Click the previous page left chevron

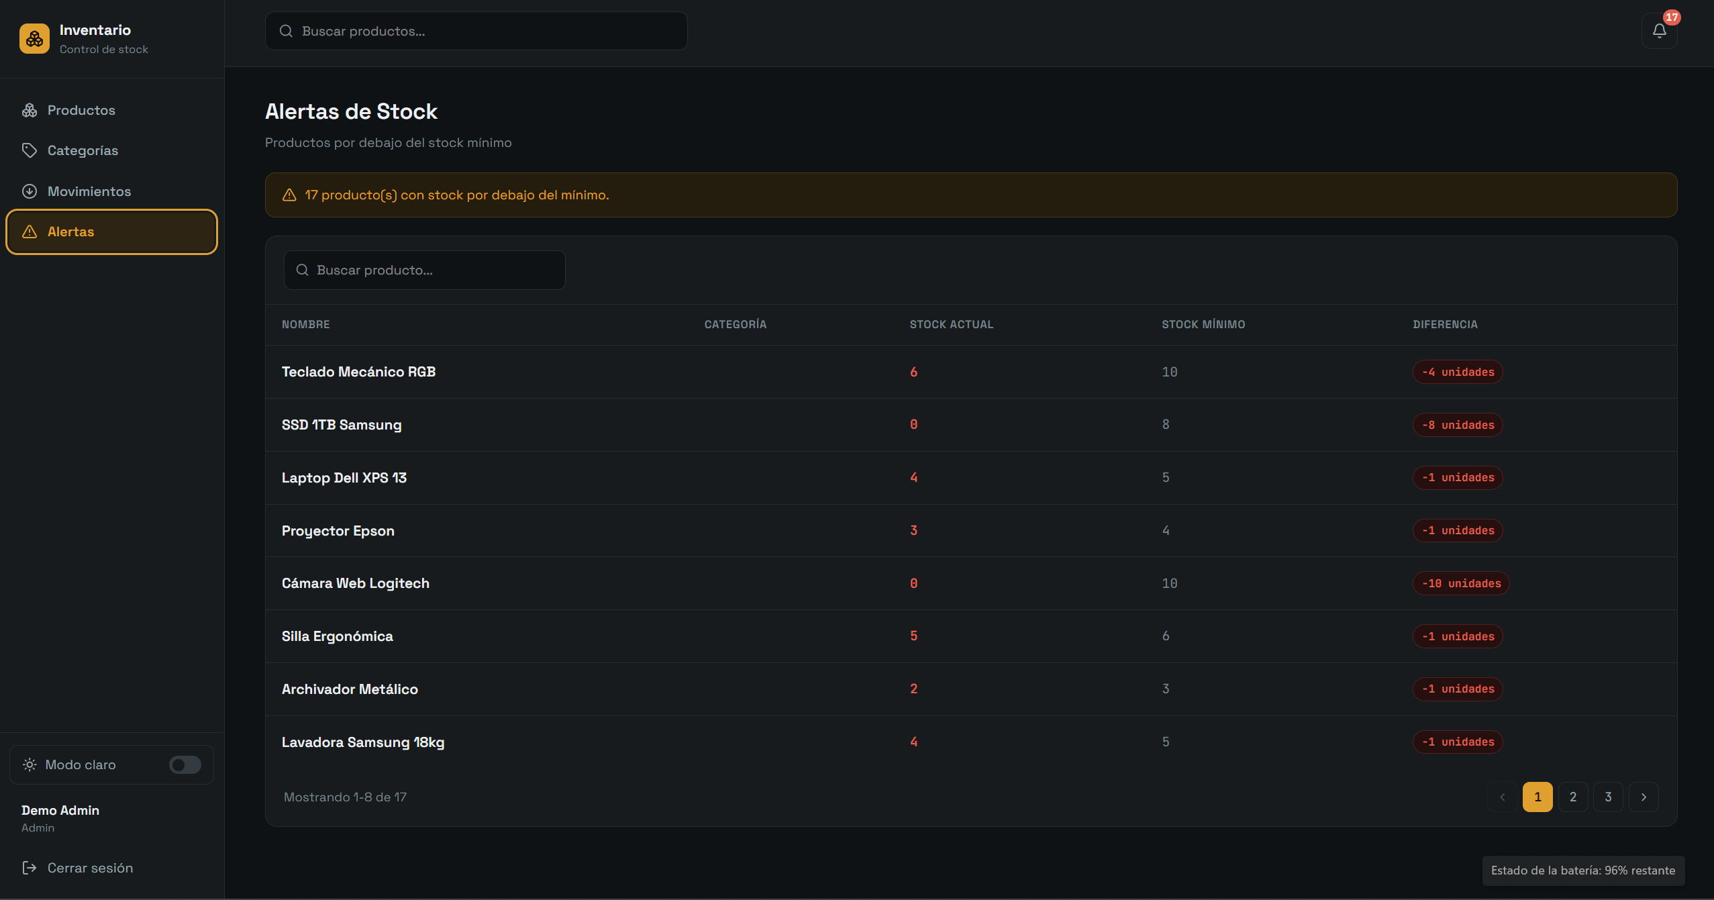coord(1503,797)
